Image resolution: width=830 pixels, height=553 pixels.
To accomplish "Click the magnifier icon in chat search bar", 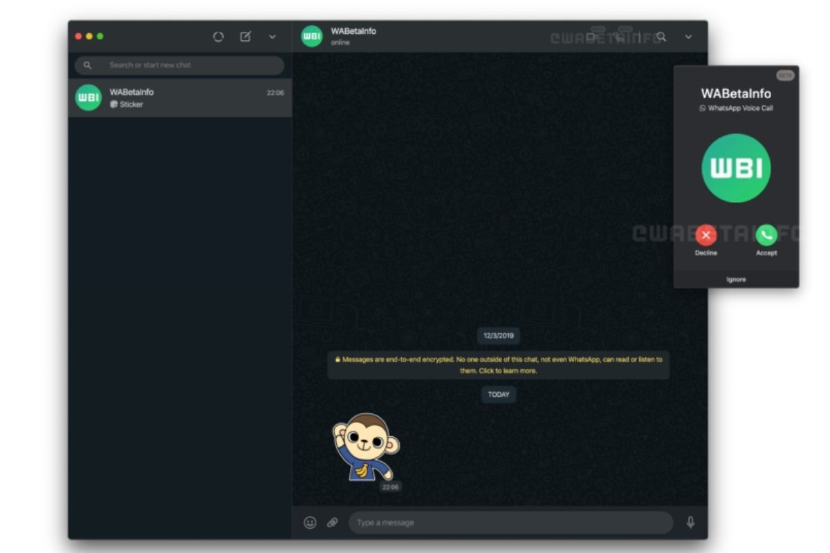I will [x=88, y=65].
